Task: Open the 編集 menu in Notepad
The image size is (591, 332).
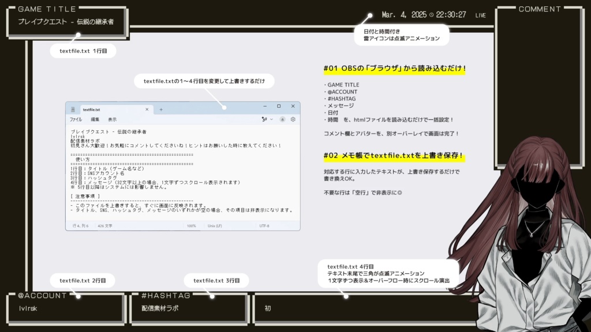Action: click(x=96, y=118)
